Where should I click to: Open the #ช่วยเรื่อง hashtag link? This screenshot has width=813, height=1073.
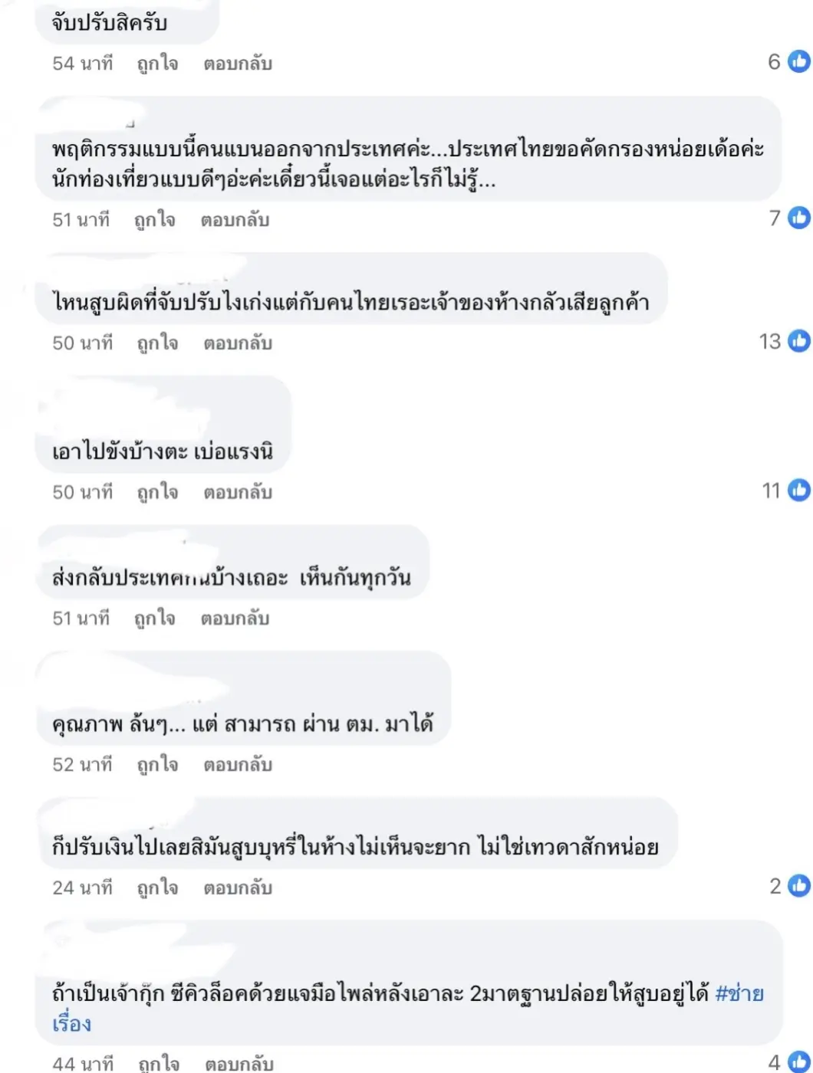(x=739, y=994)
